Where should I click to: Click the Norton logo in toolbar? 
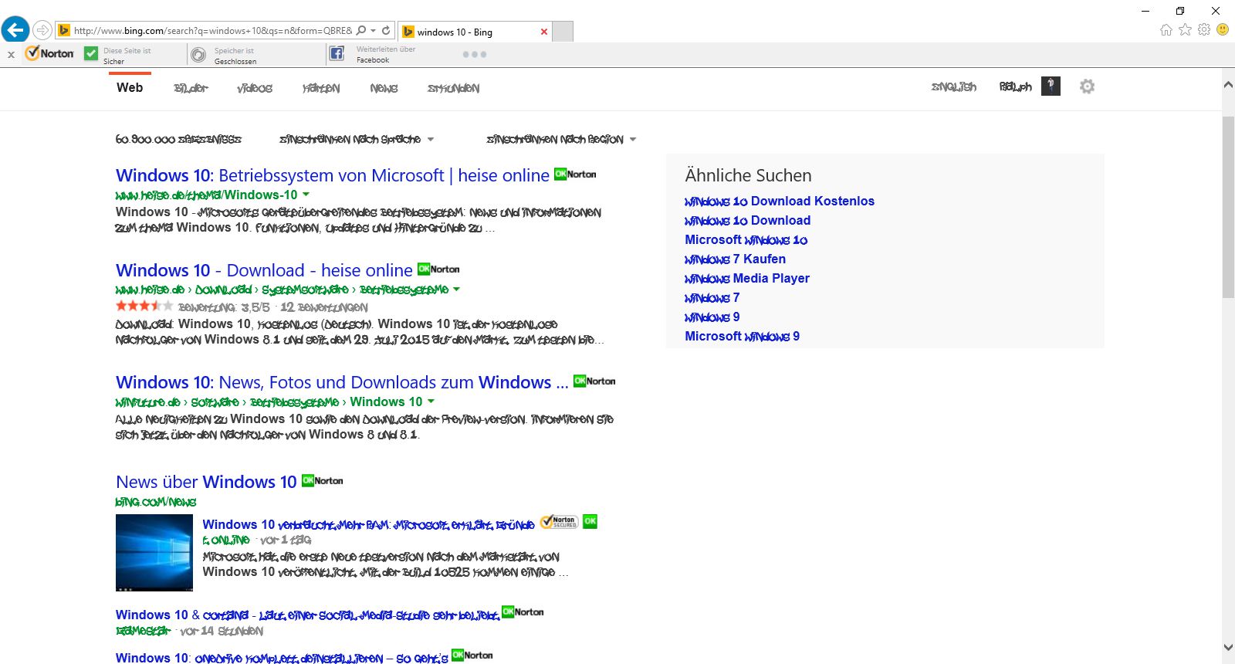pos(49,53)
